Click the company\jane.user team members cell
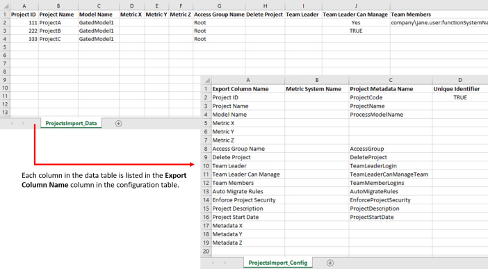 (x=439, y=23)
